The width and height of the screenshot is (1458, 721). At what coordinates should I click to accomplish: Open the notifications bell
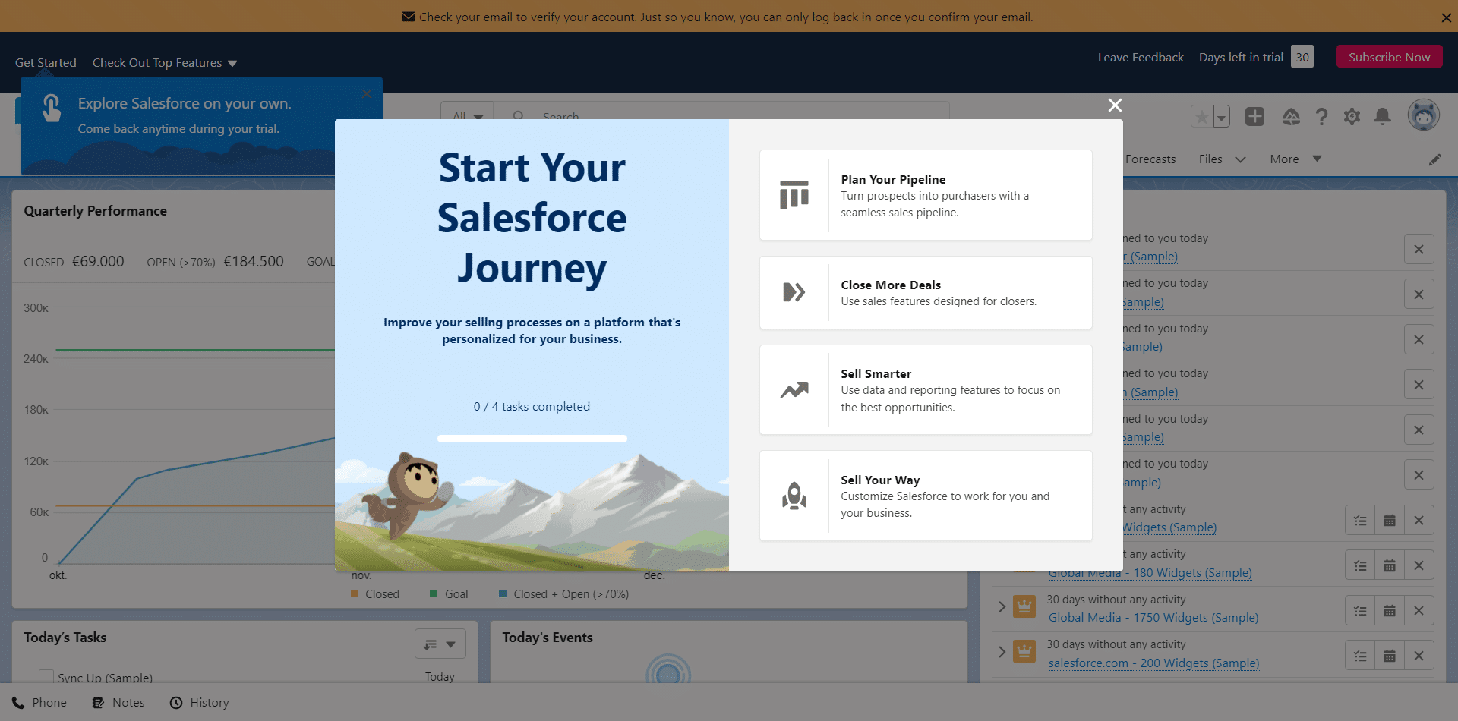pos(1383,116)
